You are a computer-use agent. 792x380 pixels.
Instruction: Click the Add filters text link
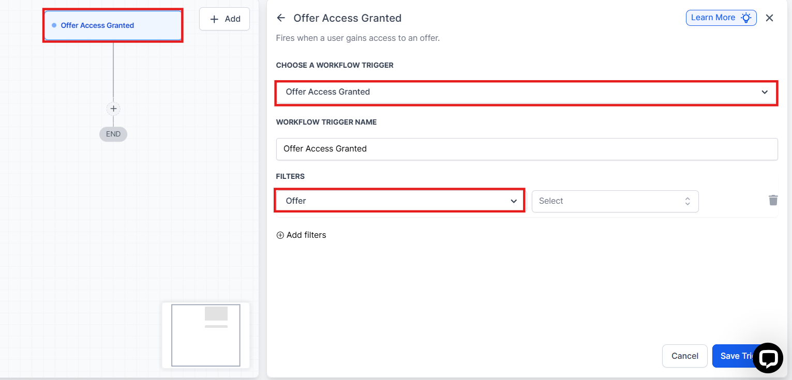[306, 235]
